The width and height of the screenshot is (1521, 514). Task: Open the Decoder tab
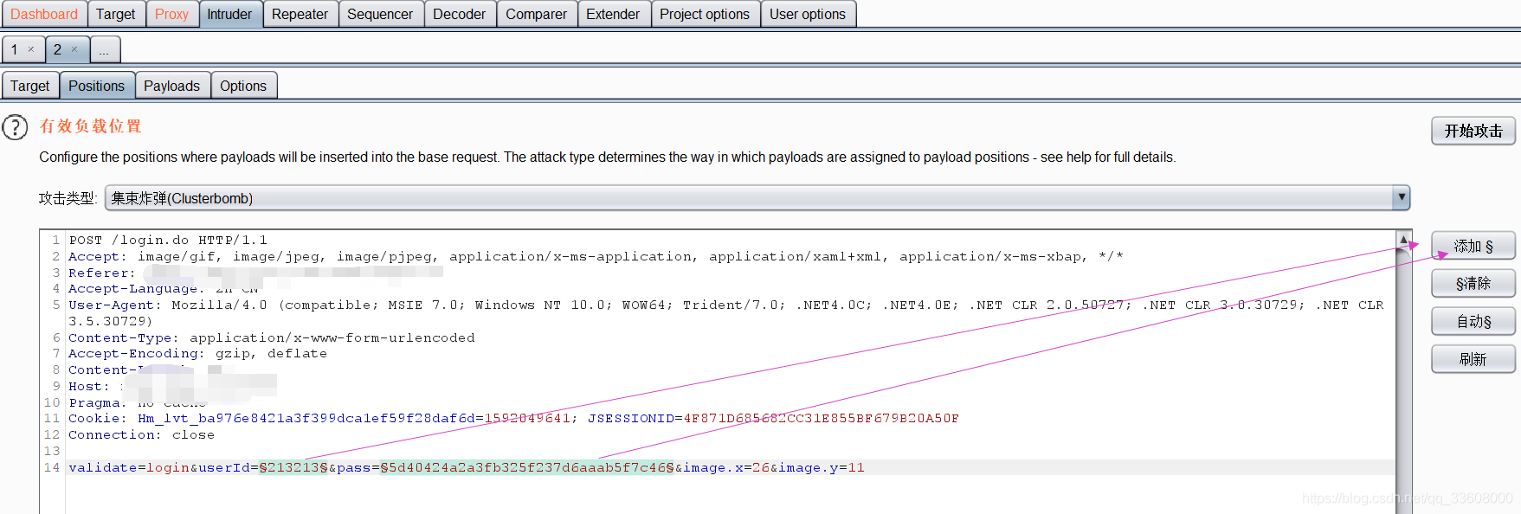[x=459, y=14]
